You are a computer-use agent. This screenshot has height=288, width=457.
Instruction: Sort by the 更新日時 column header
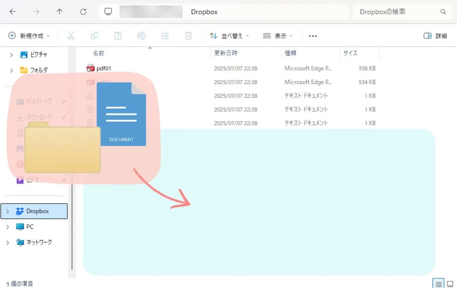(x=226, y=53)
